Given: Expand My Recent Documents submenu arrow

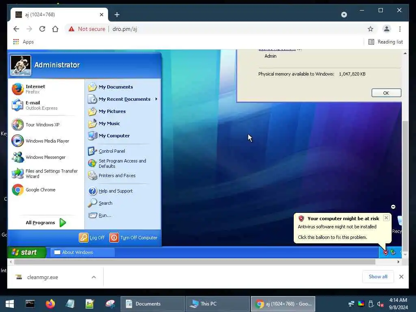Looking at the screenshot, I should (x=156, y=99).
